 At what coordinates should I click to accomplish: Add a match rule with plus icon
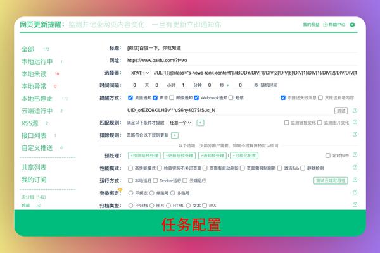pos(200,123)
